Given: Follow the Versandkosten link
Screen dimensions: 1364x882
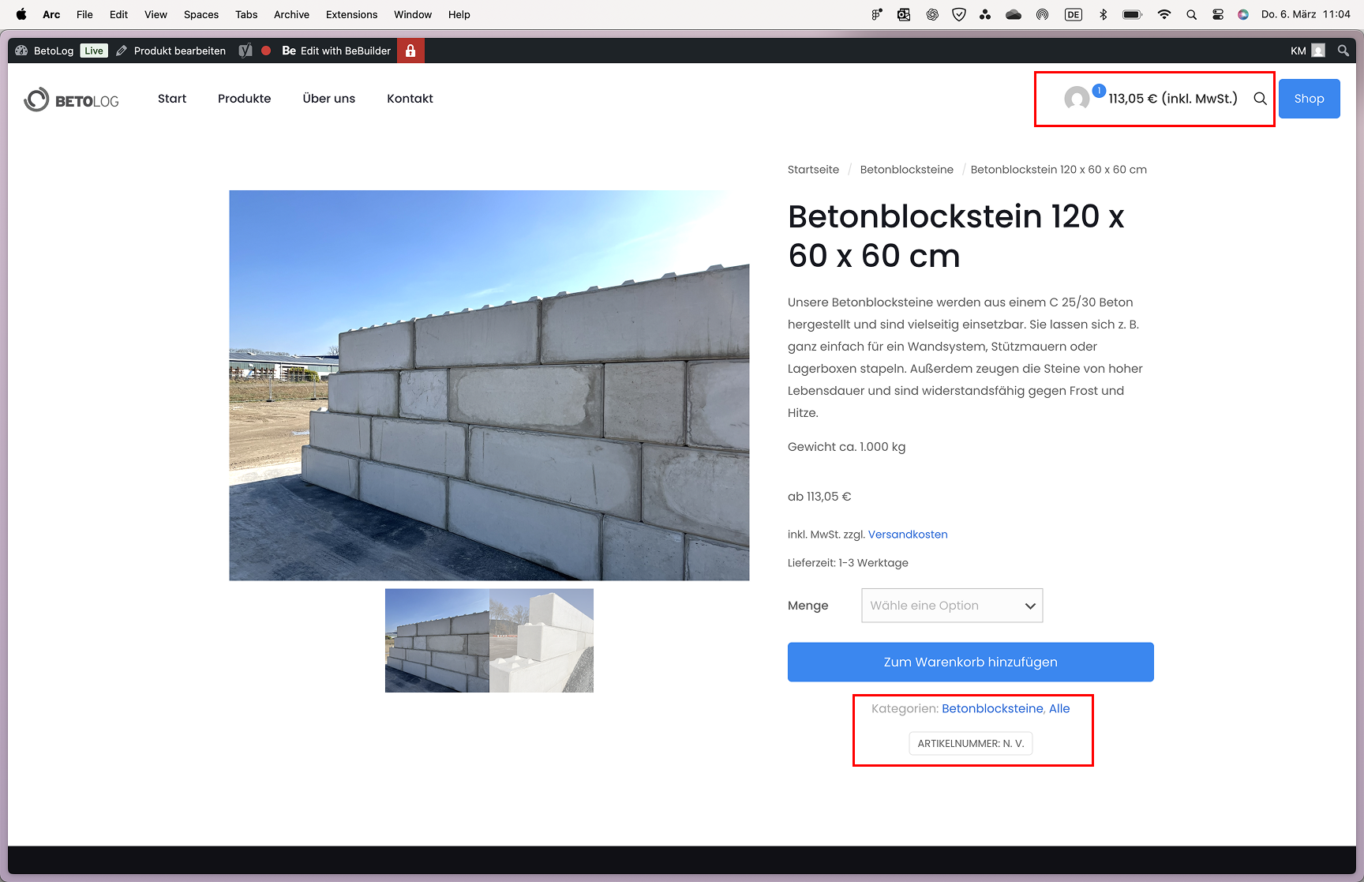Looking at the screenshot, I should click(908, 535).
